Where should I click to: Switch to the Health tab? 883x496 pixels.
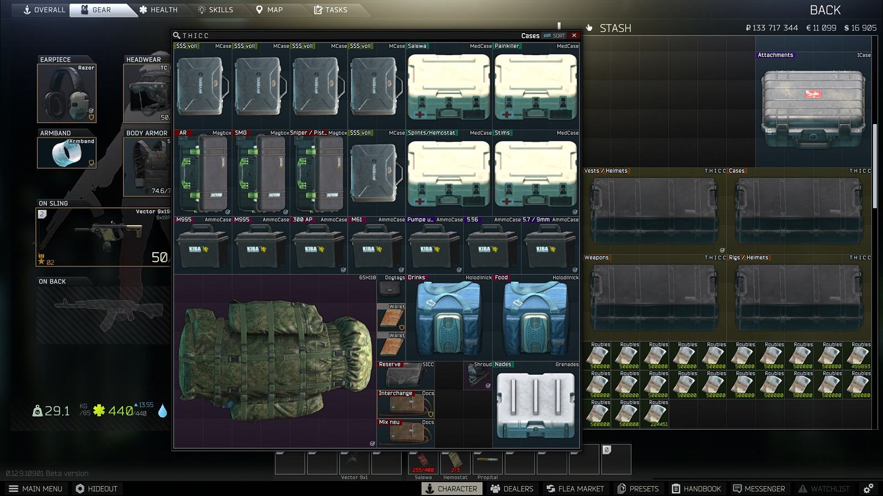tap(158, 10)
